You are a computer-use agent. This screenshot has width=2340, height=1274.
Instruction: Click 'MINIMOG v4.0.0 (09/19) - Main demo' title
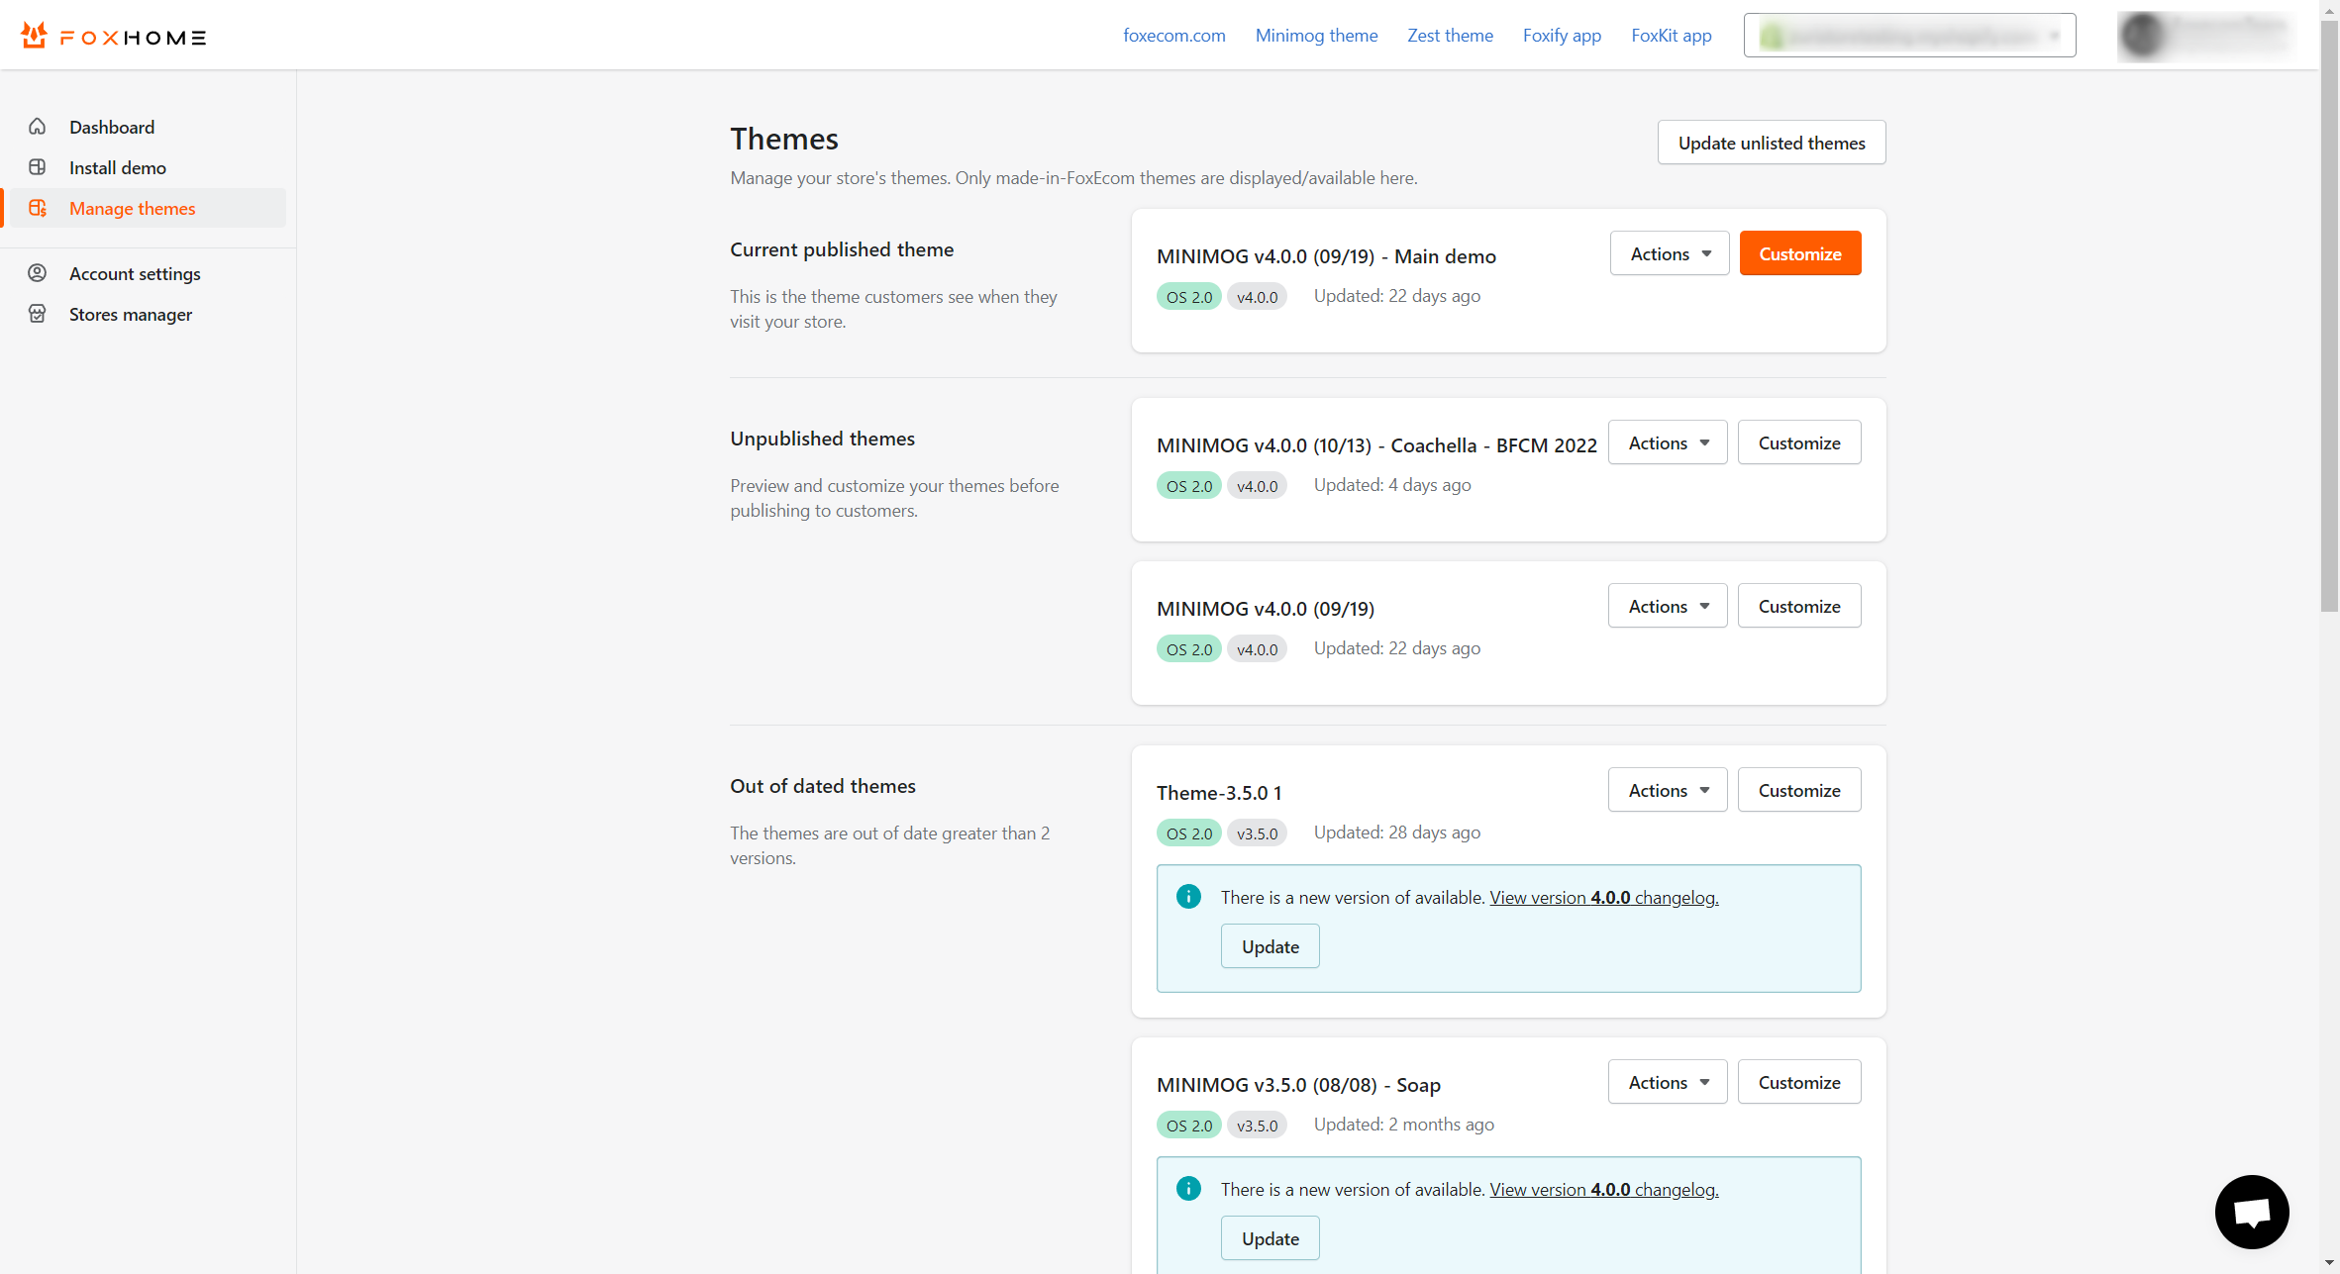pos(1326,256)
